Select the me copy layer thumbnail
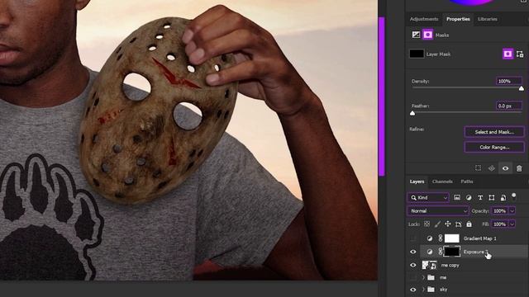Image resolution: width=529 pixels, height=297 pixels. [x=430, y=265]
